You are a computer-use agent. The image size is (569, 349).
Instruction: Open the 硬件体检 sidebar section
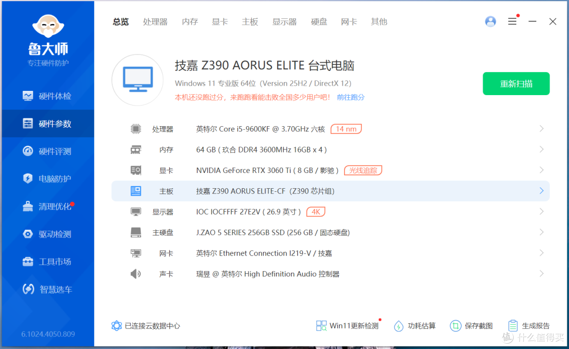tap(47, 96)
